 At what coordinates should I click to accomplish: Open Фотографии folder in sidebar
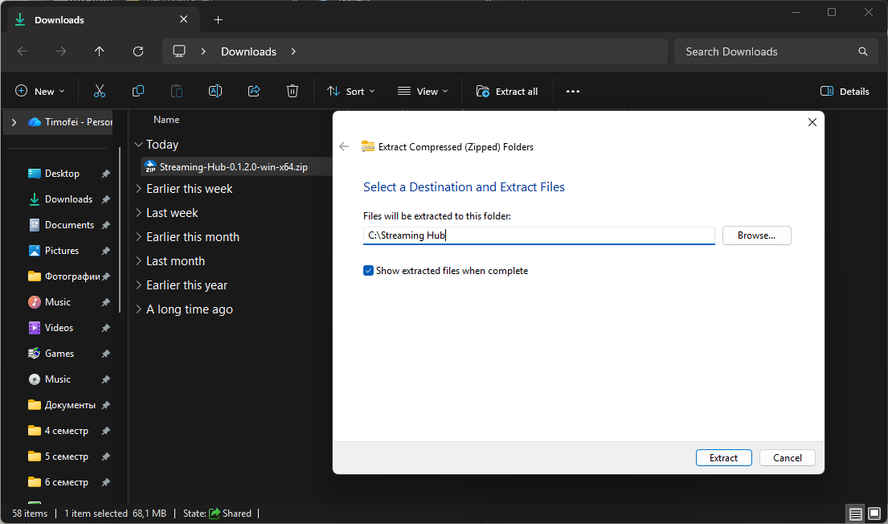click(x=72, y=276)
